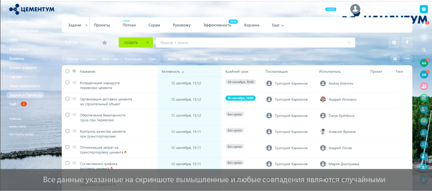
Task: Click the search magnifier in right sidebar
Action: coord(424,50)
